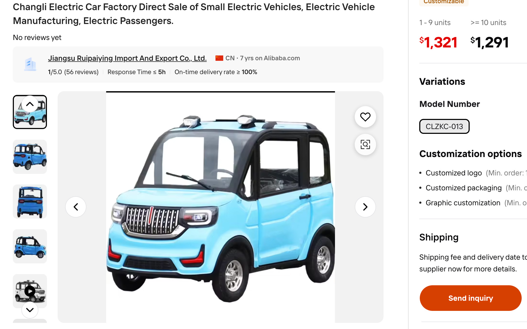Select model number CLZKC-013
The height and width of the screenshot is (329, 527).
444,126
